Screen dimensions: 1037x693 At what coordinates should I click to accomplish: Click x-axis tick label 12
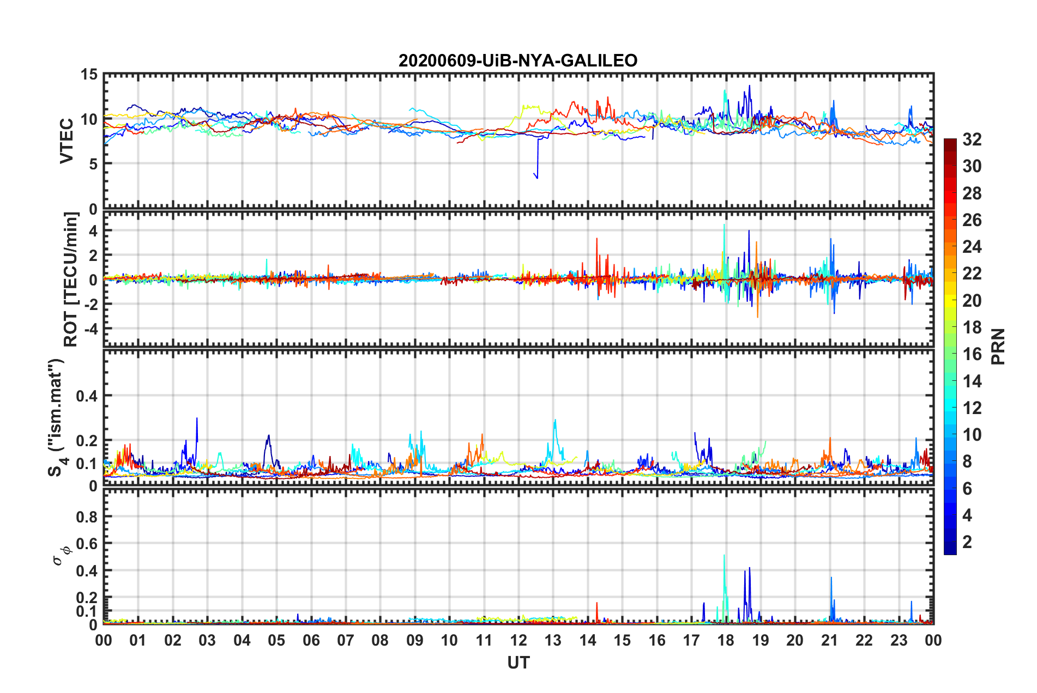(x=518, y=640)
